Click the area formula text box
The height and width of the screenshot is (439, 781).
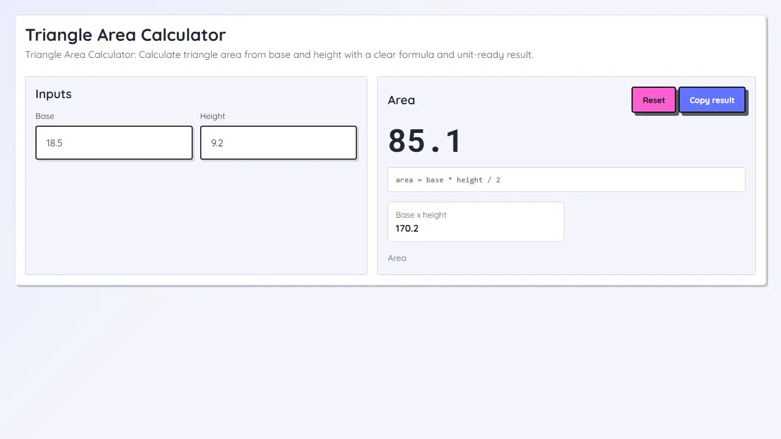[566, 180]
